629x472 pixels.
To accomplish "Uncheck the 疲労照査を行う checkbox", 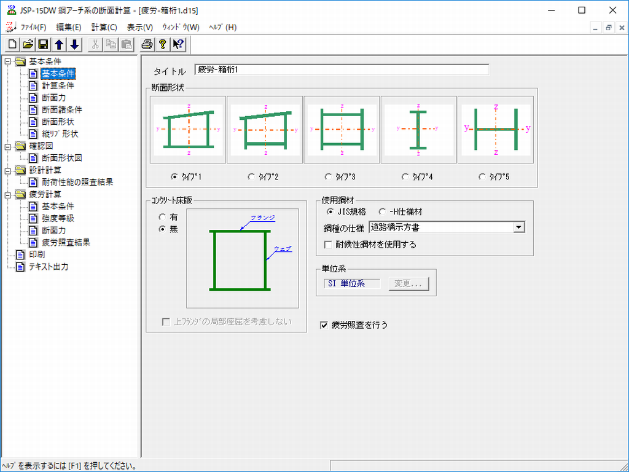I will pyautogui.click(x=324, y=325).
